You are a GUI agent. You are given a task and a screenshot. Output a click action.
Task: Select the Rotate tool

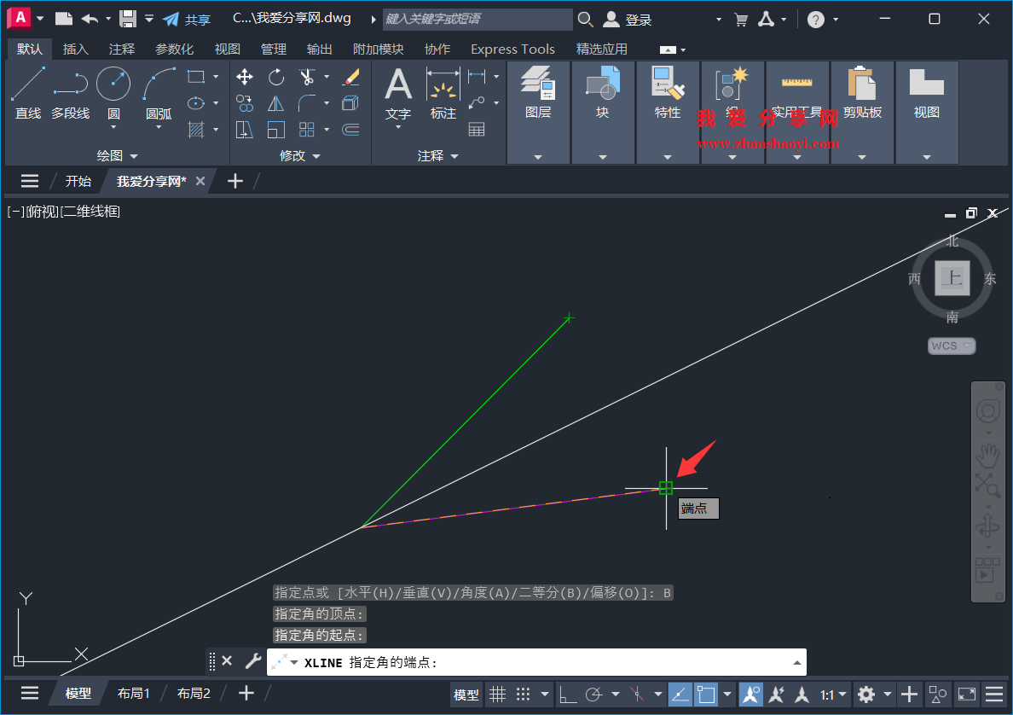[x=275, y=77]
